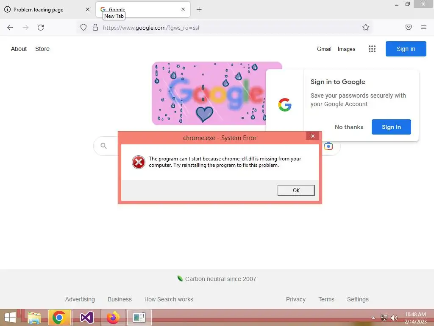Screen dimensions: 434x326
Task: Select the Google tab
Action: click(x=143, y=9)
